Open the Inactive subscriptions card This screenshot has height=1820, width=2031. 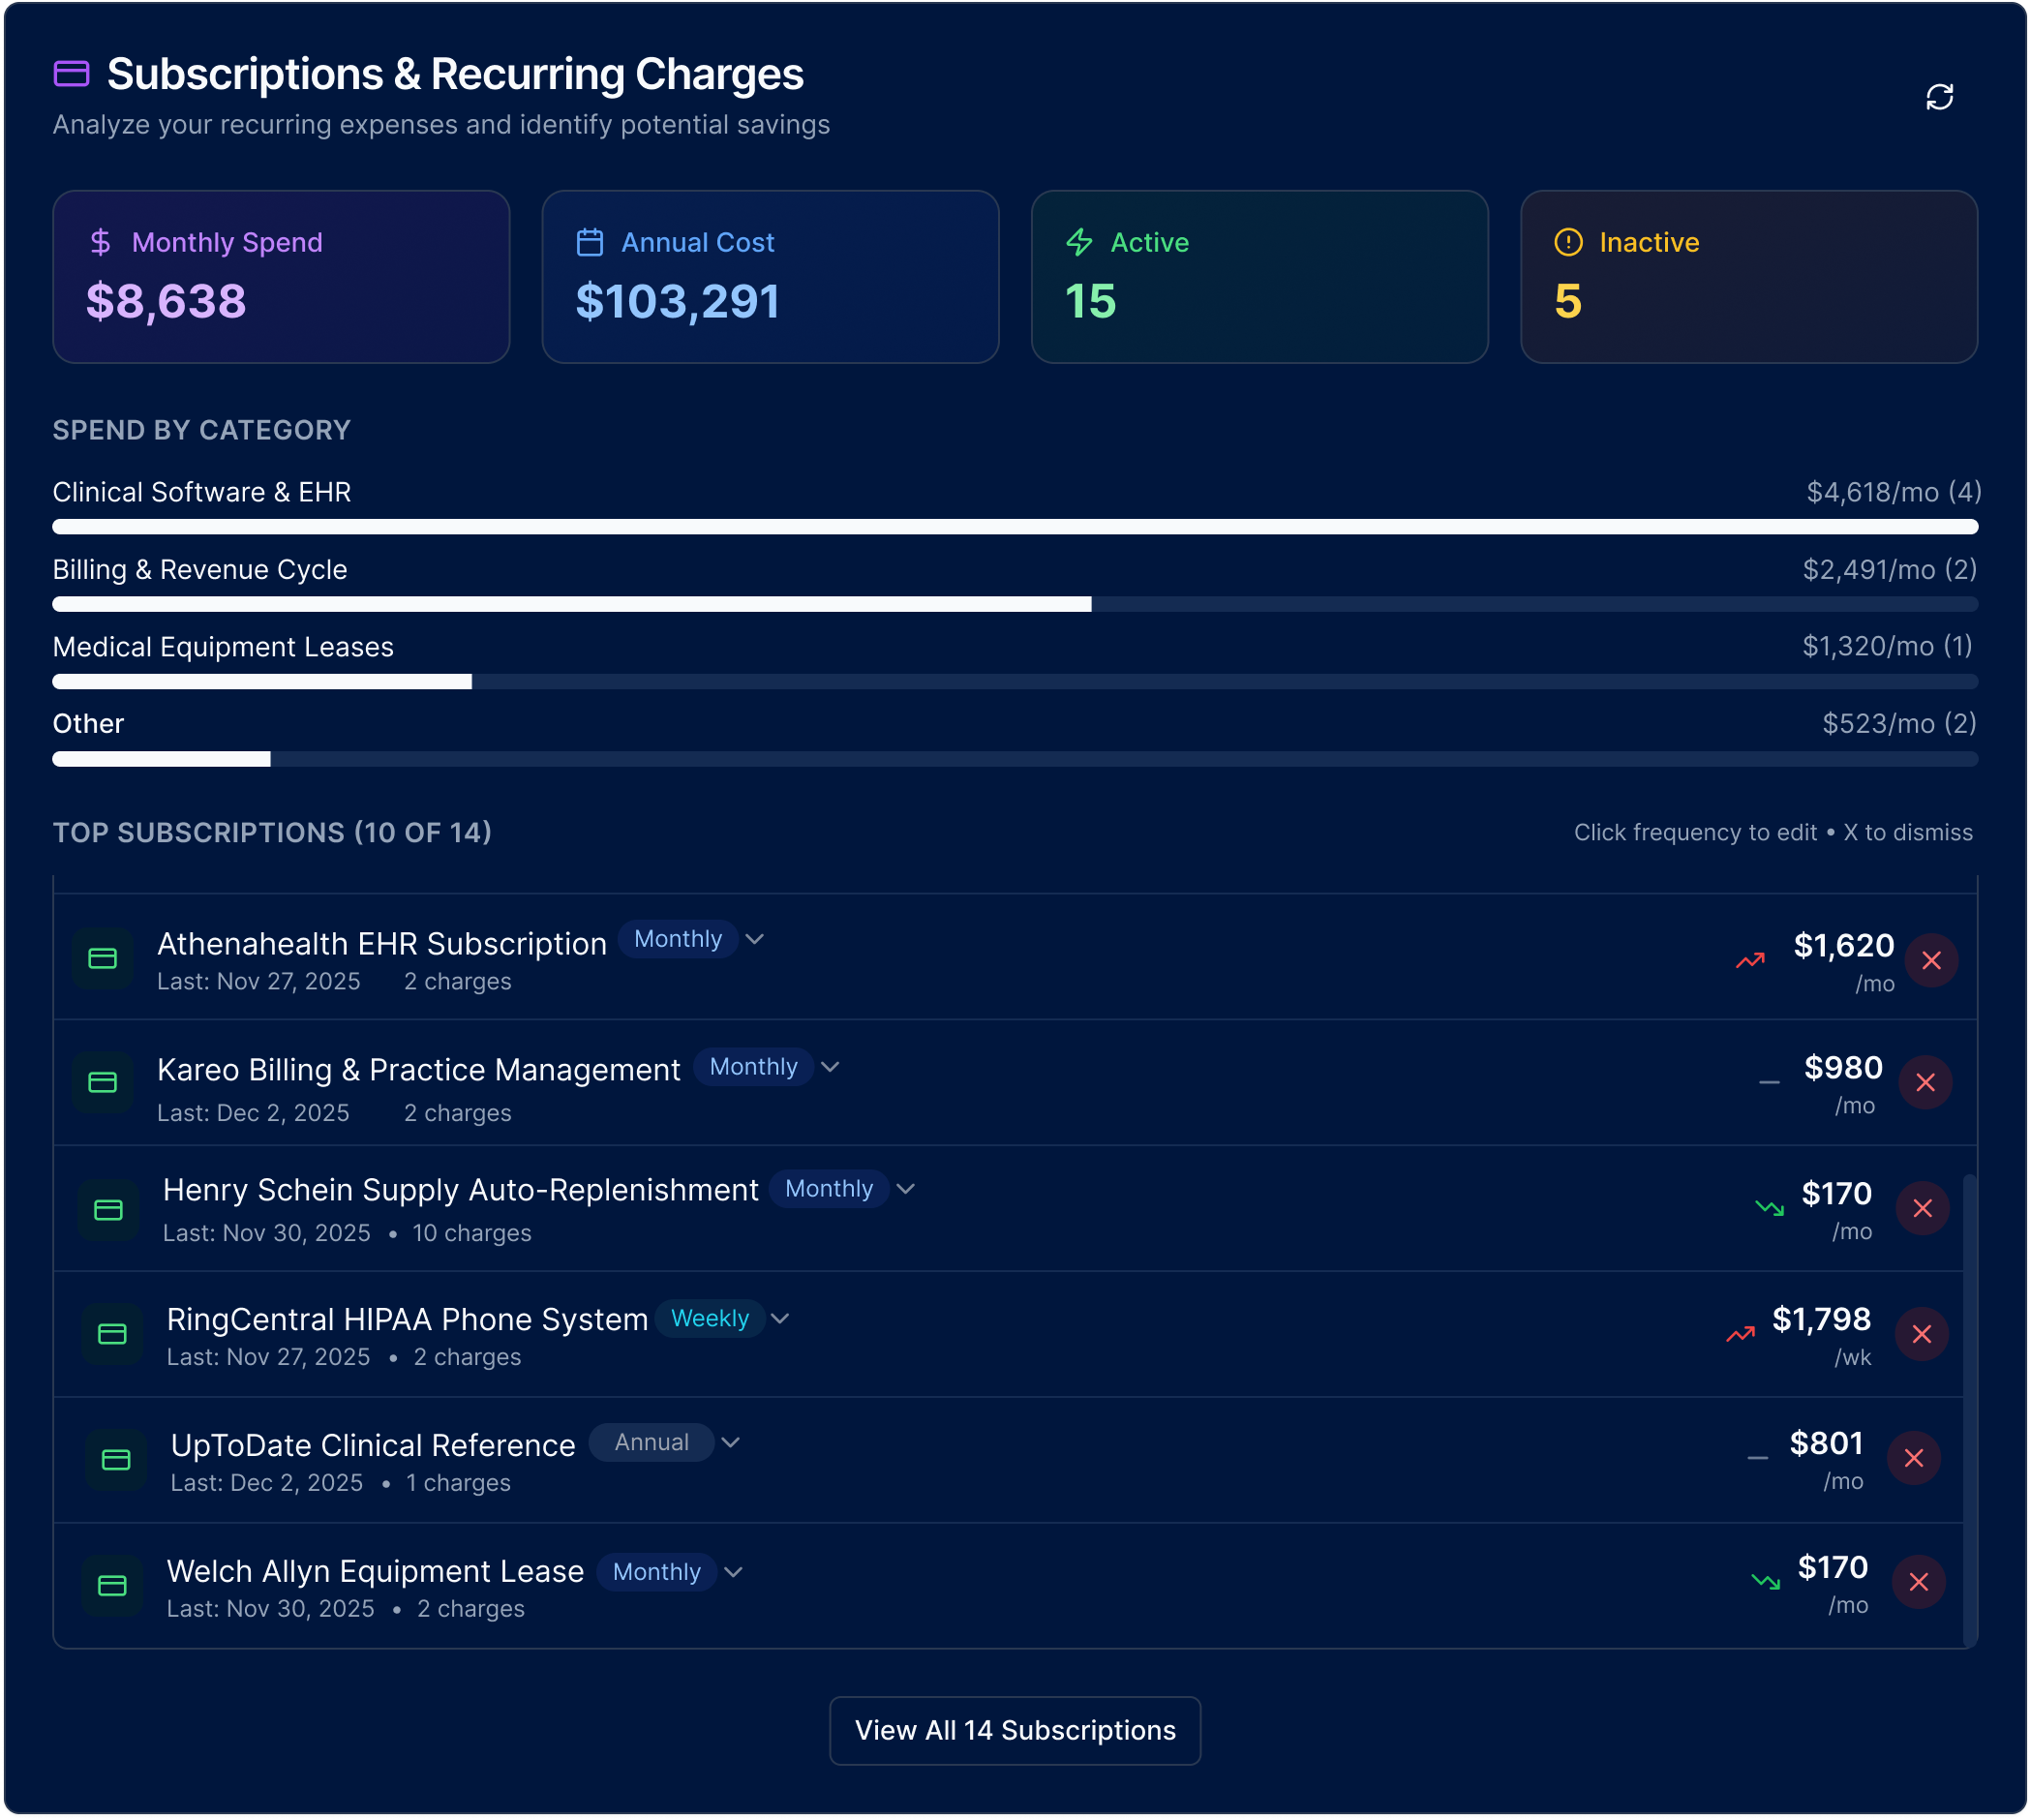tap(1748, 276)
